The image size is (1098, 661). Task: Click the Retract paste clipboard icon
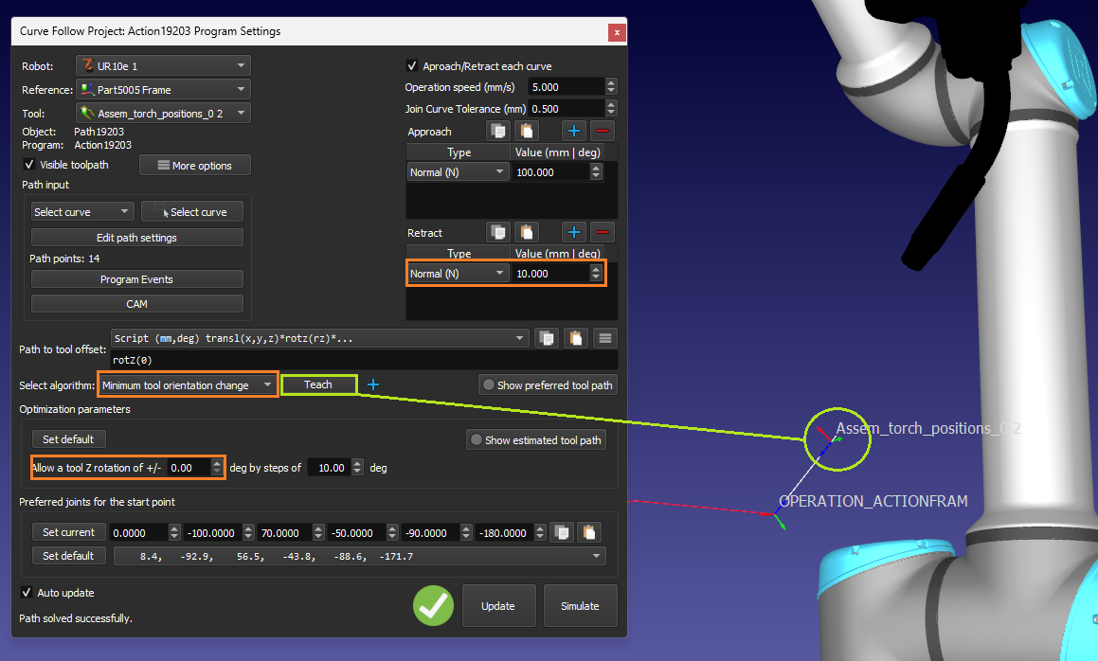pos(526,233)
